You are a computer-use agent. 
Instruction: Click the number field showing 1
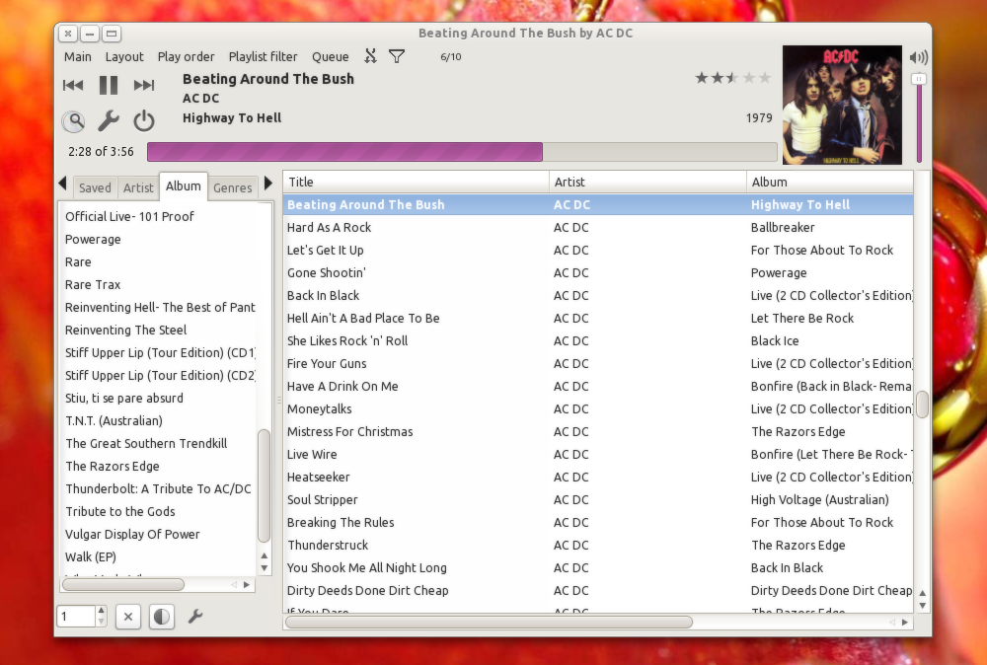pos(76,617)
